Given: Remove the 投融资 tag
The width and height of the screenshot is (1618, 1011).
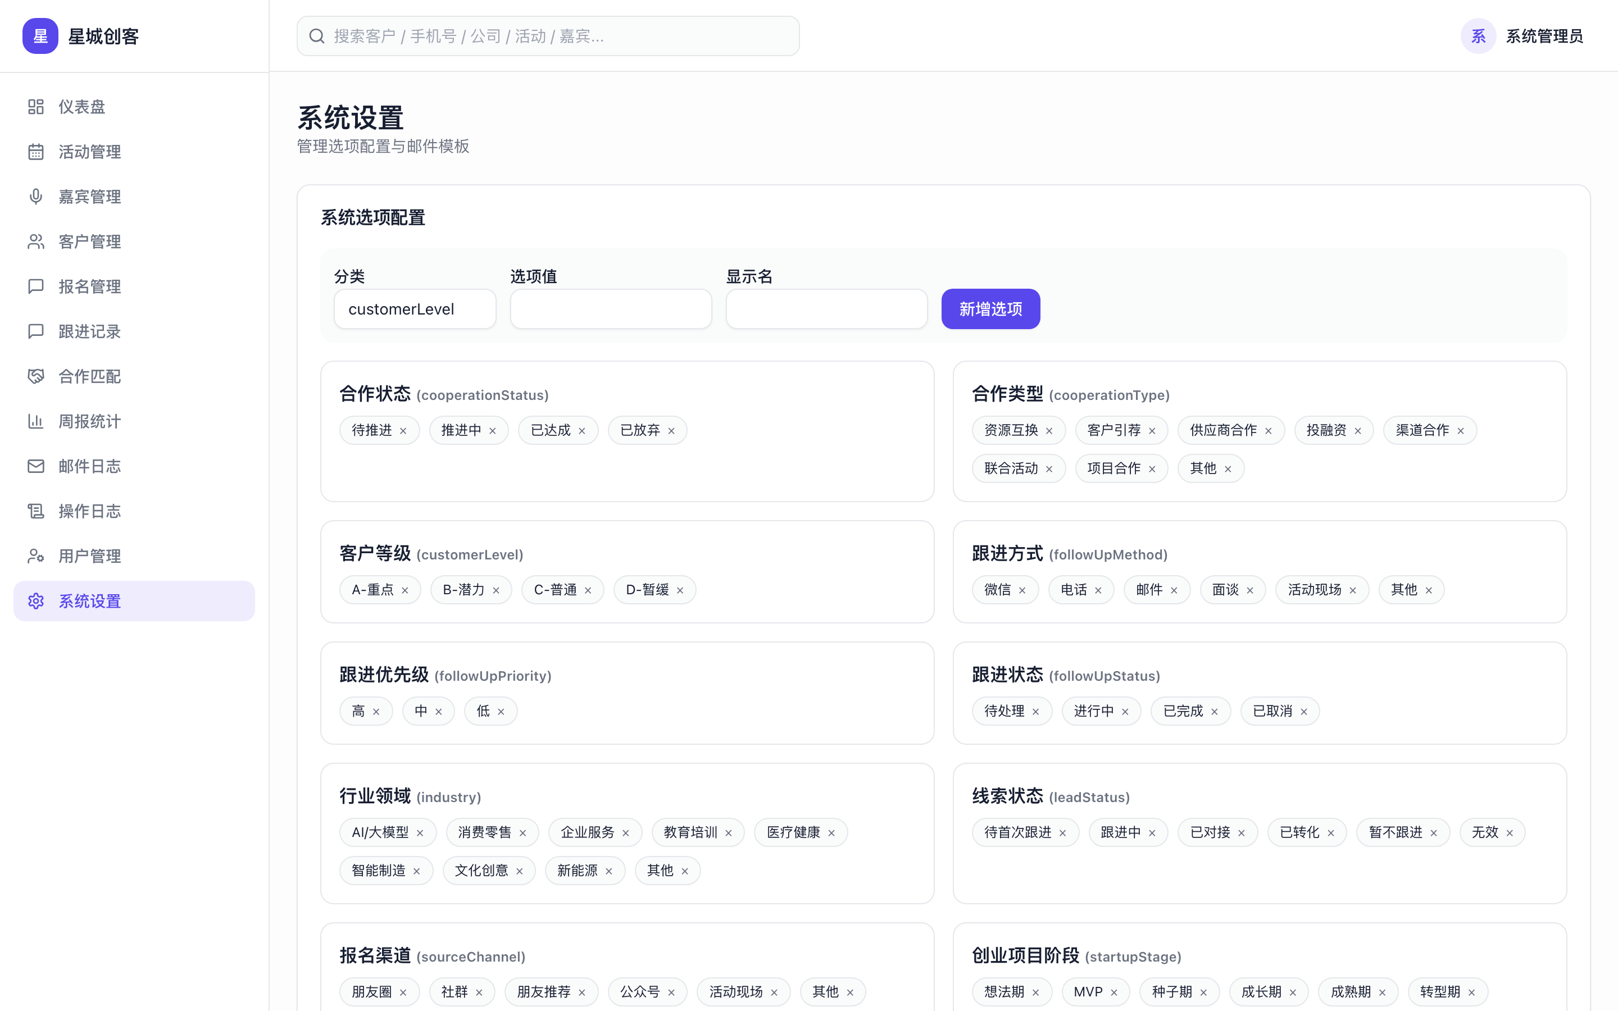Looking at the screenshot, I should click(x=1358, y=431).
